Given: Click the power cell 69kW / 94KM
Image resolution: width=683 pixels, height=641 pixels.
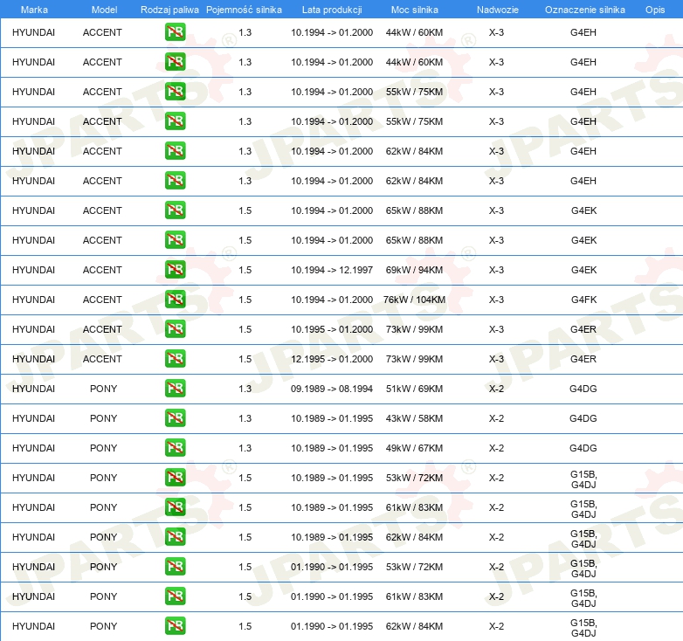Looking at the screenshot, I should pyautogui.click(x=414, y=270).
